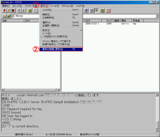This screenshot has height=137, width=160.
Task: Open the ツール menu in menu bar
Action: coord(55,6)
